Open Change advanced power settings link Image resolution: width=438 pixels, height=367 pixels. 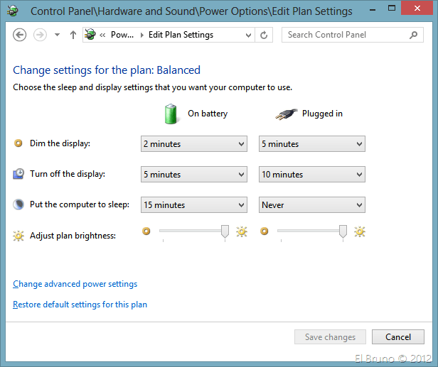[75, 284]
